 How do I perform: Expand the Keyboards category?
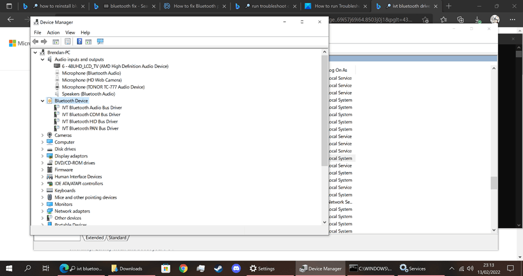click(x=42, y=190)
